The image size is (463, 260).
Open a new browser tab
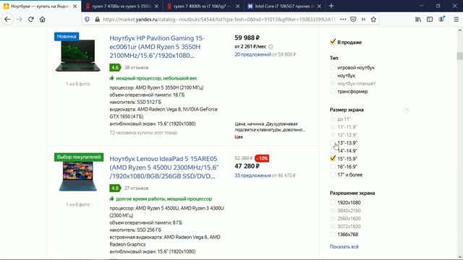click(331, 6)
